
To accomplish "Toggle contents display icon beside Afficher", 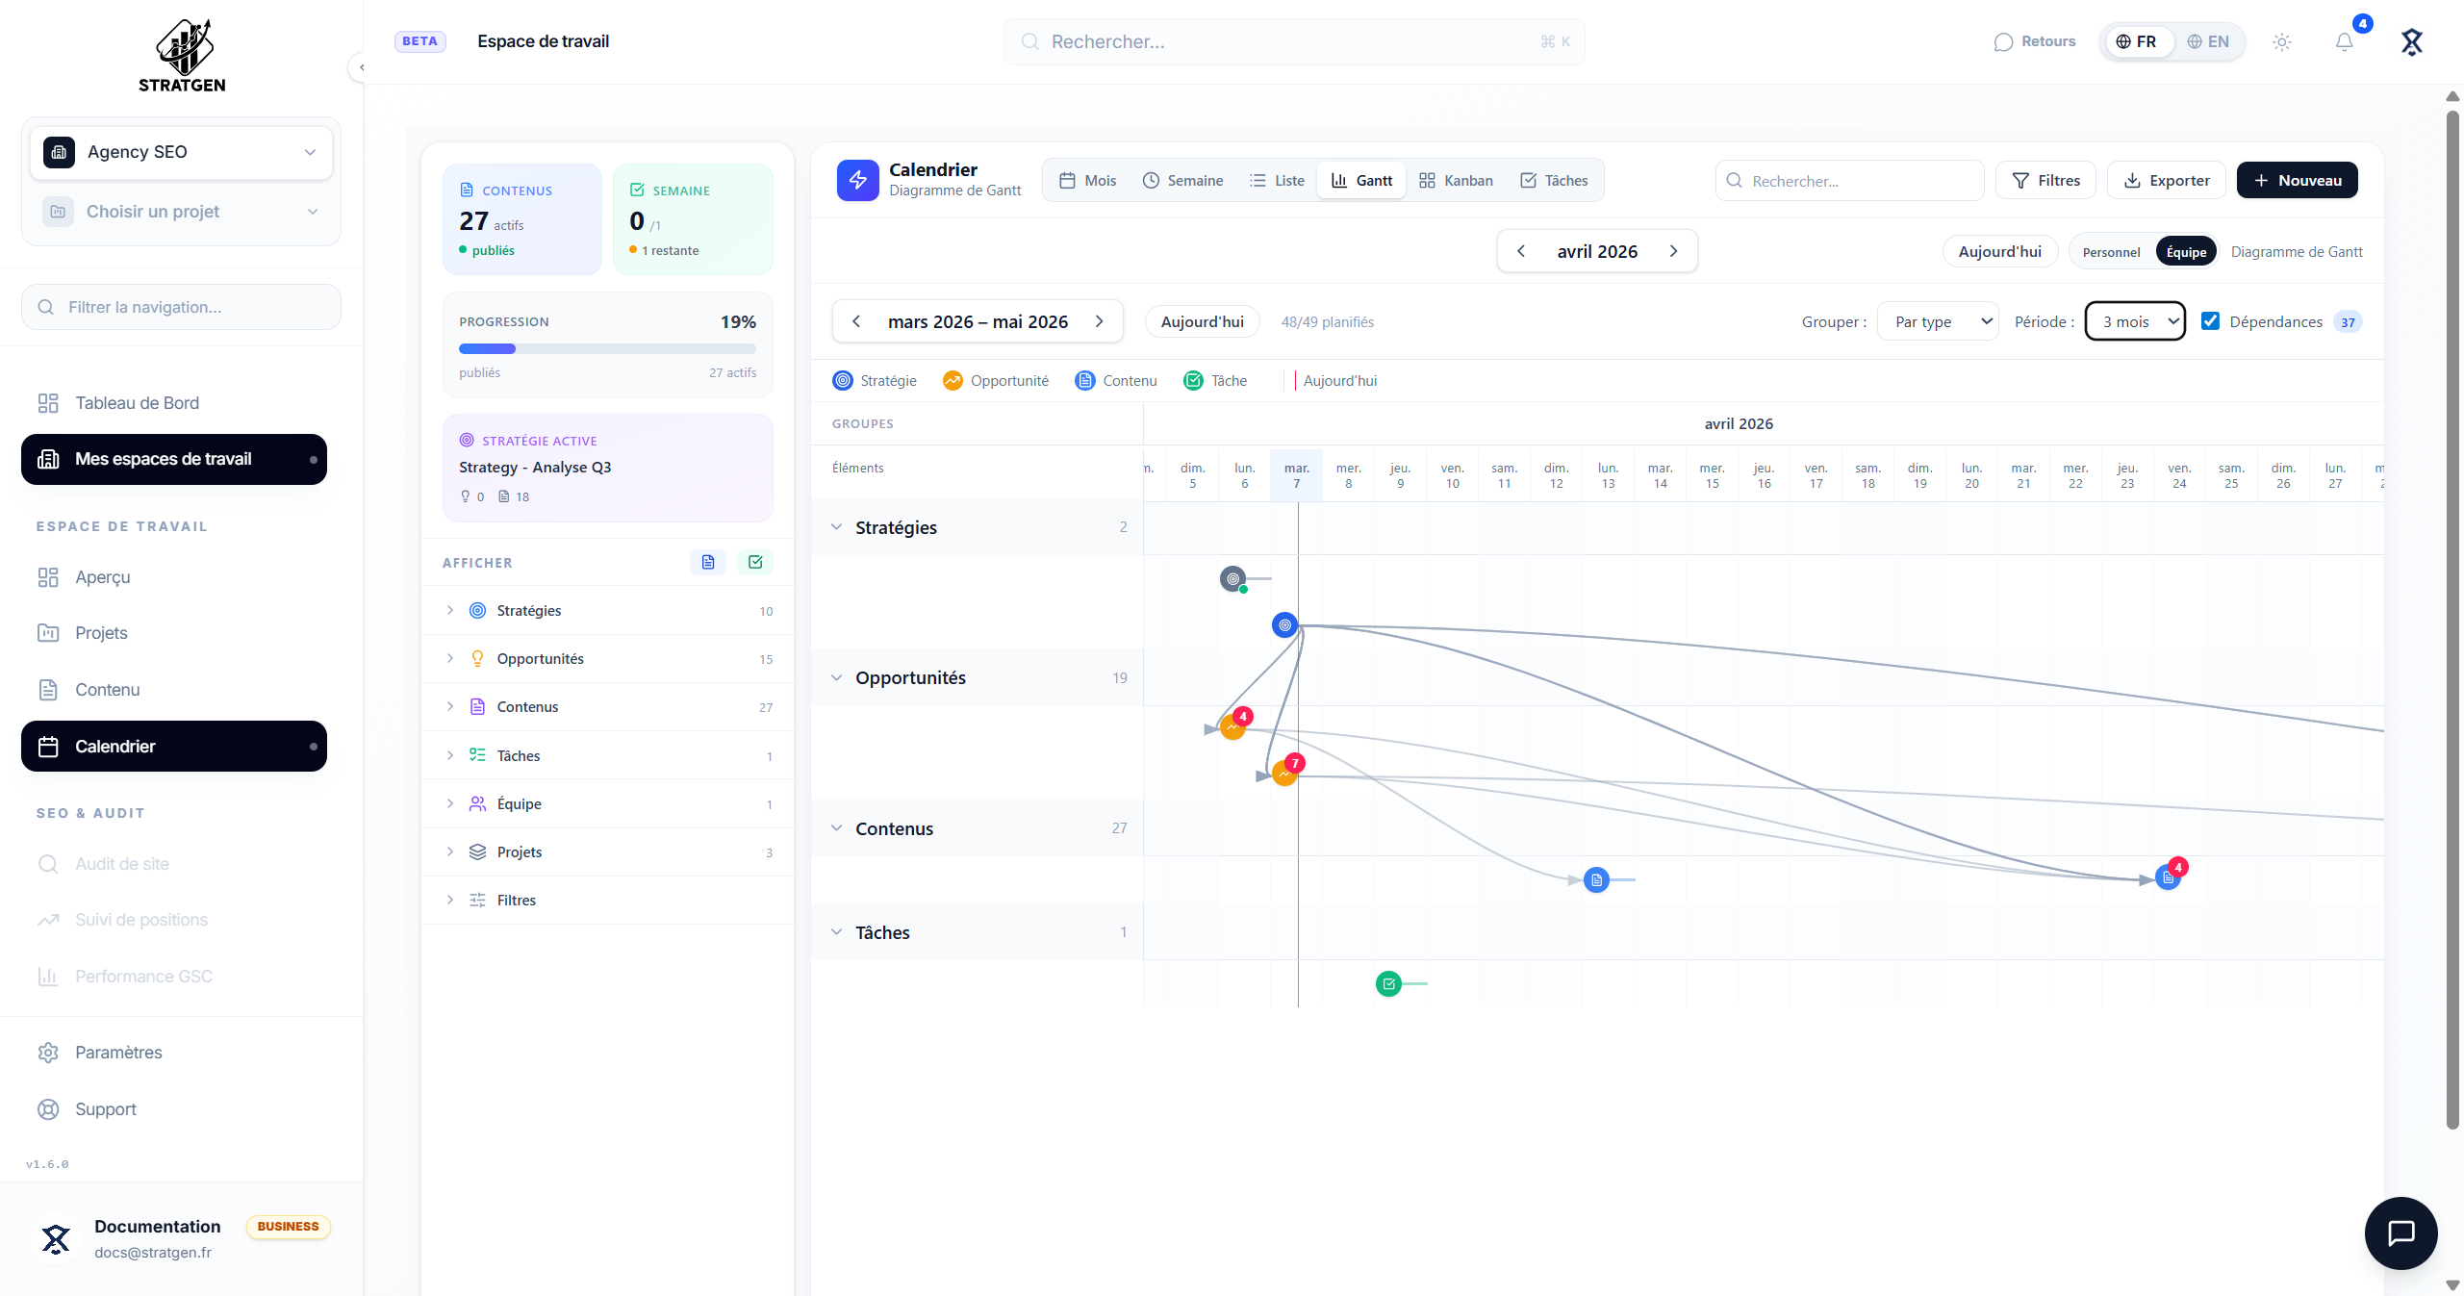I will [708, 562].
